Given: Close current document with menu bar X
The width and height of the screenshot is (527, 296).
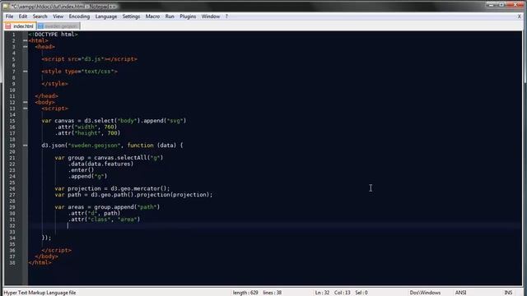Looking at the screenshot, I should tap(520, 16).
